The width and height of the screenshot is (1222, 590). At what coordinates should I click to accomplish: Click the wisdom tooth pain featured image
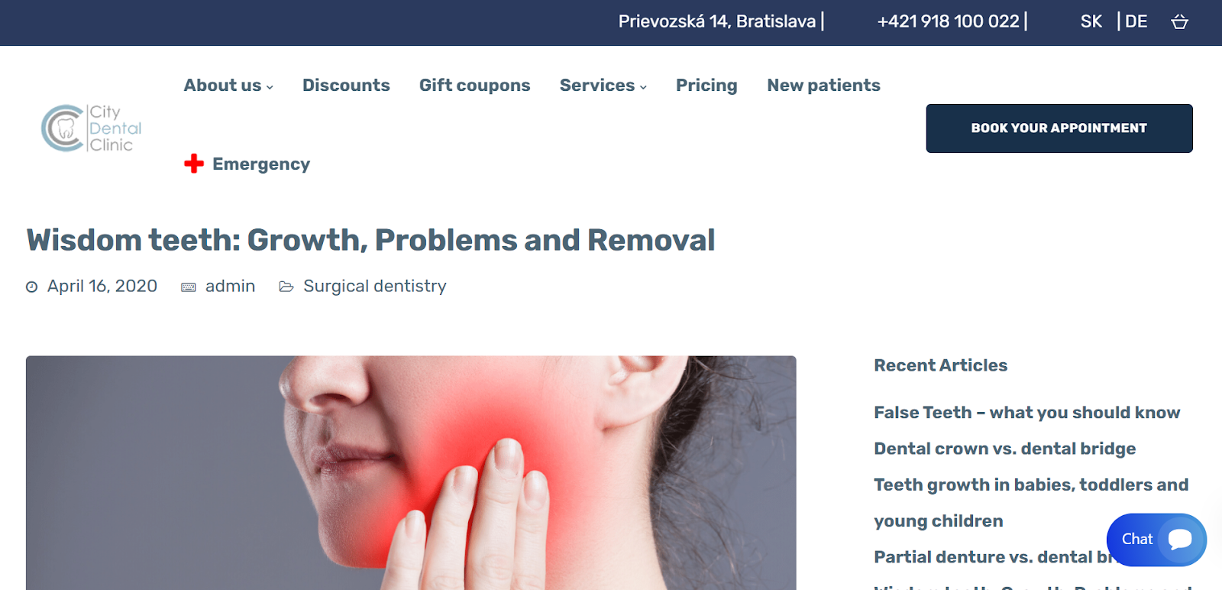coord(411,472)
